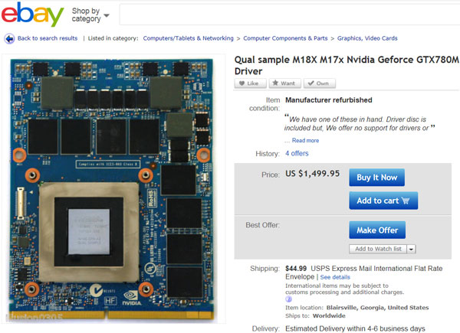Click the eBay logo
The image size is (460, 333).
pyautogui.click(x=32, y=14)
